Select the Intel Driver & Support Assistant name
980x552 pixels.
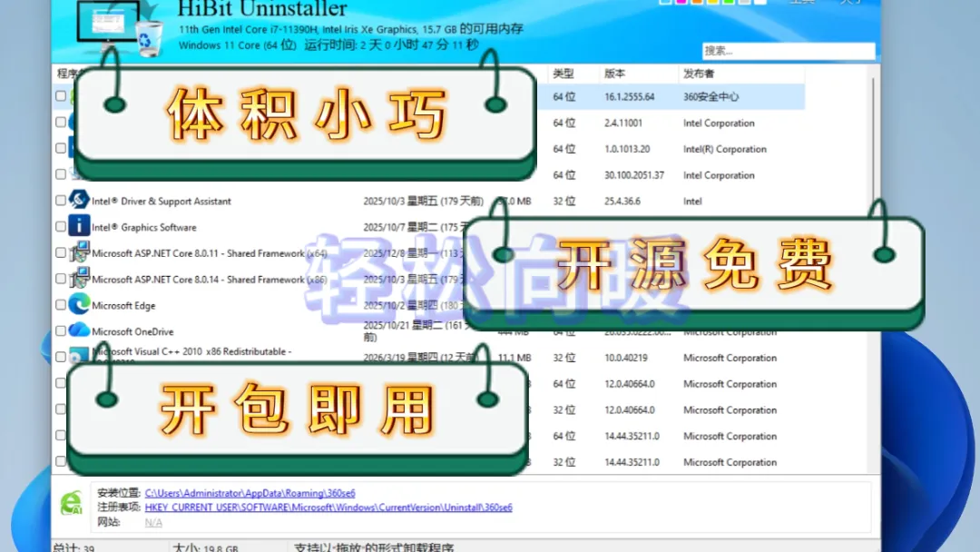click(162, 202)
